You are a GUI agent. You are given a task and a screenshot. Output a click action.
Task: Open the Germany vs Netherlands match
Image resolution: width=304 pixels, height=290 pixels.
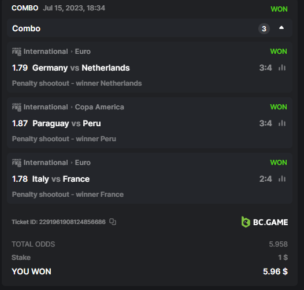(x=81, y=68)
